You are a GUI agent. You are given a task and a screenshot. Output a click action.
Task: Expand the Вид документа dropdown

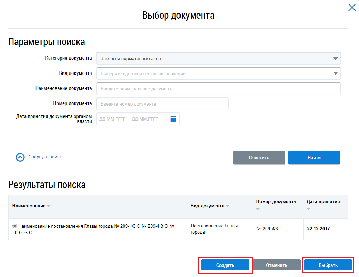click(335, 73)
